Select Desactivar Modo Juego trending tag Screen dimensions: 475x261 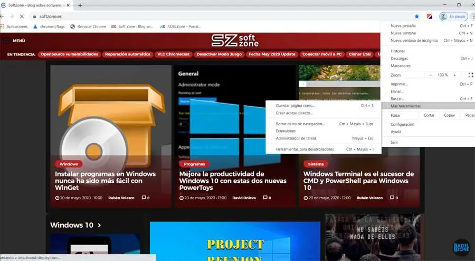tap(219, 54)
